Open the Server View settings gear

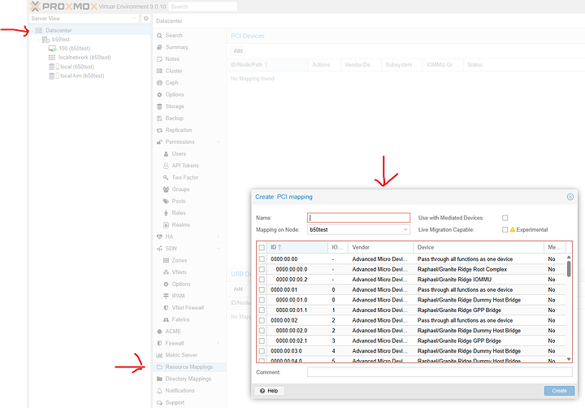[x=145, y=18]
